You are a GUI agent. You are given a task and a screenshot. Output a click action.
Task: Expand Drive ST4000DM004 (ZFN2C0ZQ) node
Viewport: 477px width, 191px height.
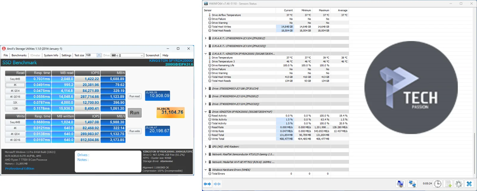[x=205, y=104]
